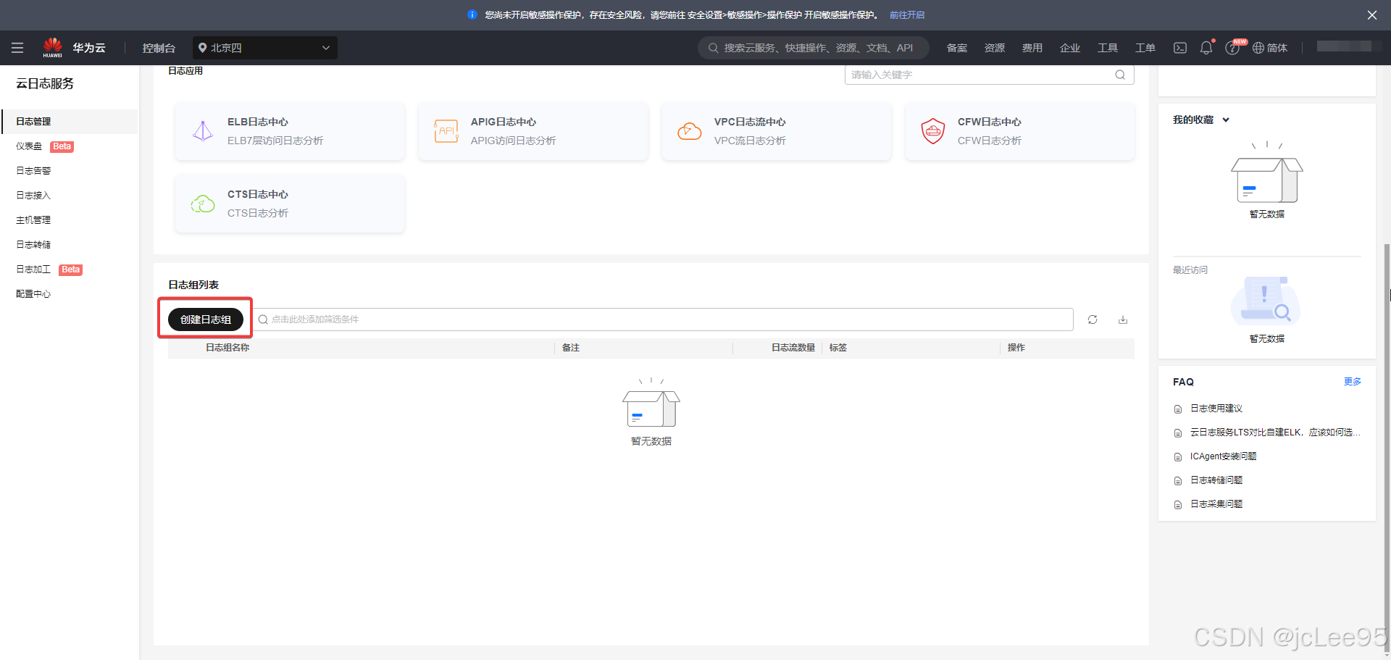Click the CFW firewall shield icon
The width and height of the screenshot is (1391, 660).
(x=933, y=131)
